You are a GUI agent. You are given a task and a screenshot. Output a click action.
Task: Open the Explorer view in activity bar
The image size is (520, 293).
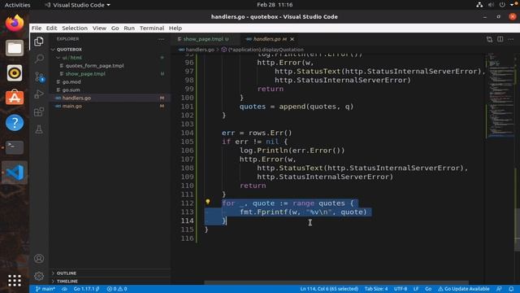coord(39,42)
